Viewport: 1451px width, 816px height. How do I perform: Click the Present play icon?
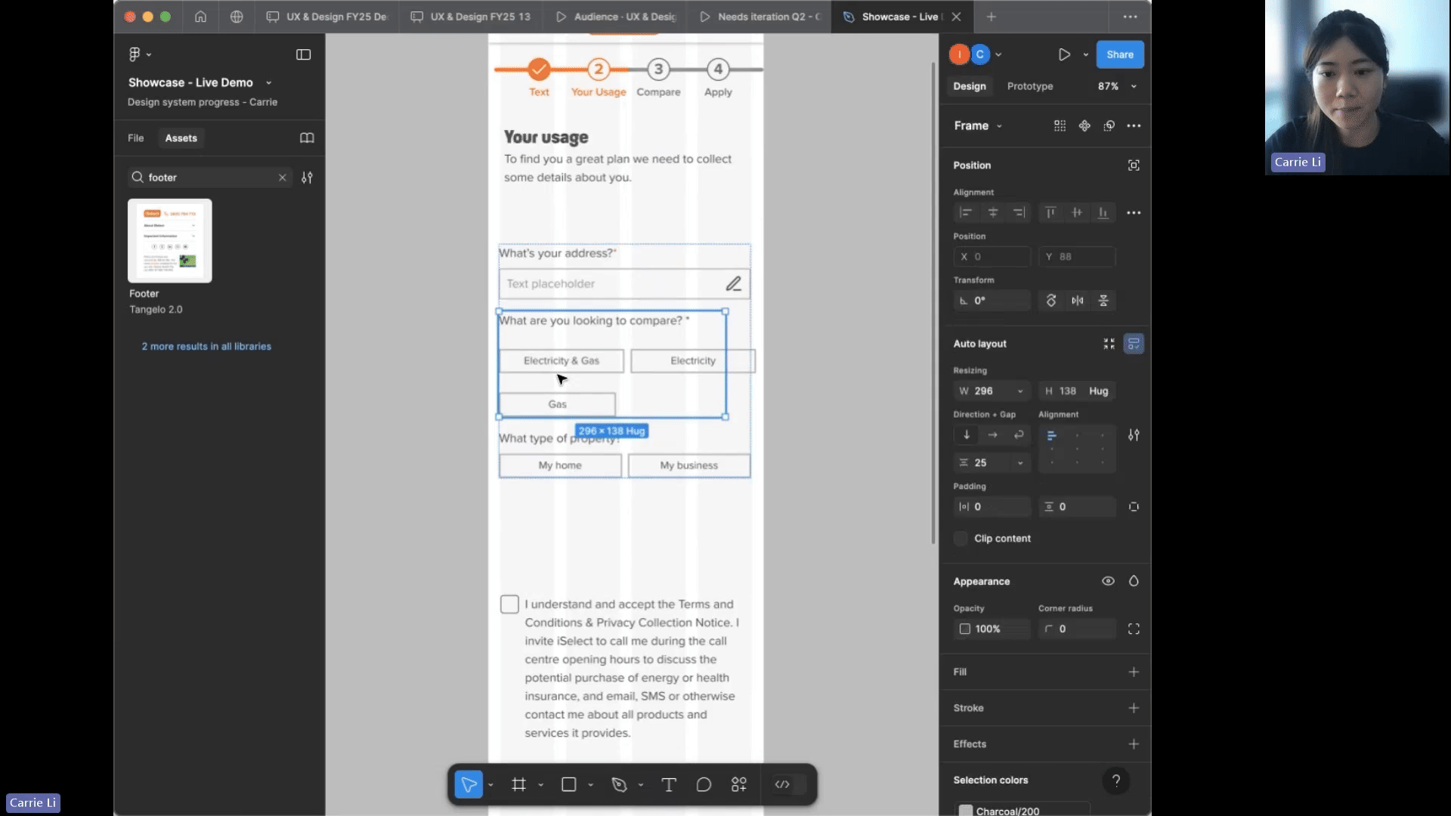1064,54
